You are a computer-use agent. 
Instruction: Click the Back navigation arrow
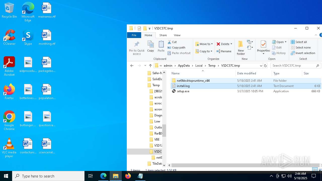tap(132, 66)
